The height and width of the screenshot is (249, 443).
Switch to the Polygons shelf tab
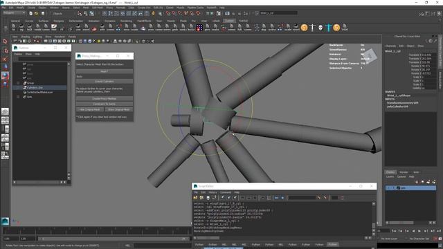click(59, 21)
